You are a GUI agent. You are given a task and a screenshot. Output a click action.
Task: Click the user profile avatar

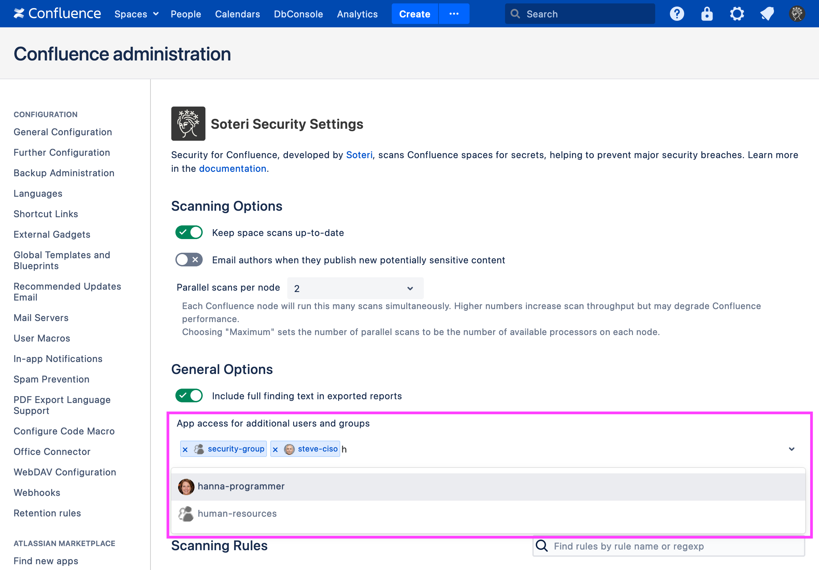(796, 14)
